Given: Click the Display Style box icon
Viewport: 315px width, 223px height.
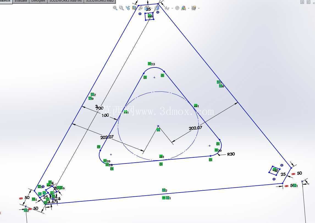Looking at the screenshot, I should coord(157,8).
